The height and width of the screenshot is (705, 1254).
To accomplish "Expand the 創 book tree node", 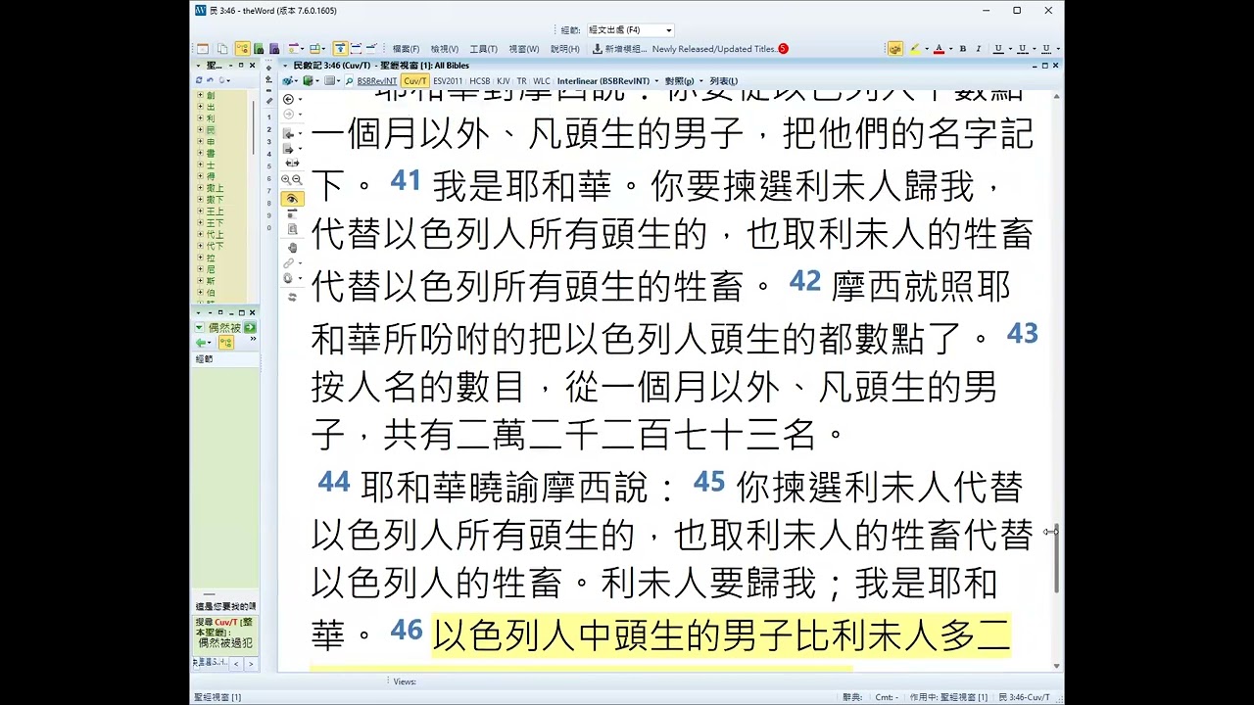I will point(200,95).
